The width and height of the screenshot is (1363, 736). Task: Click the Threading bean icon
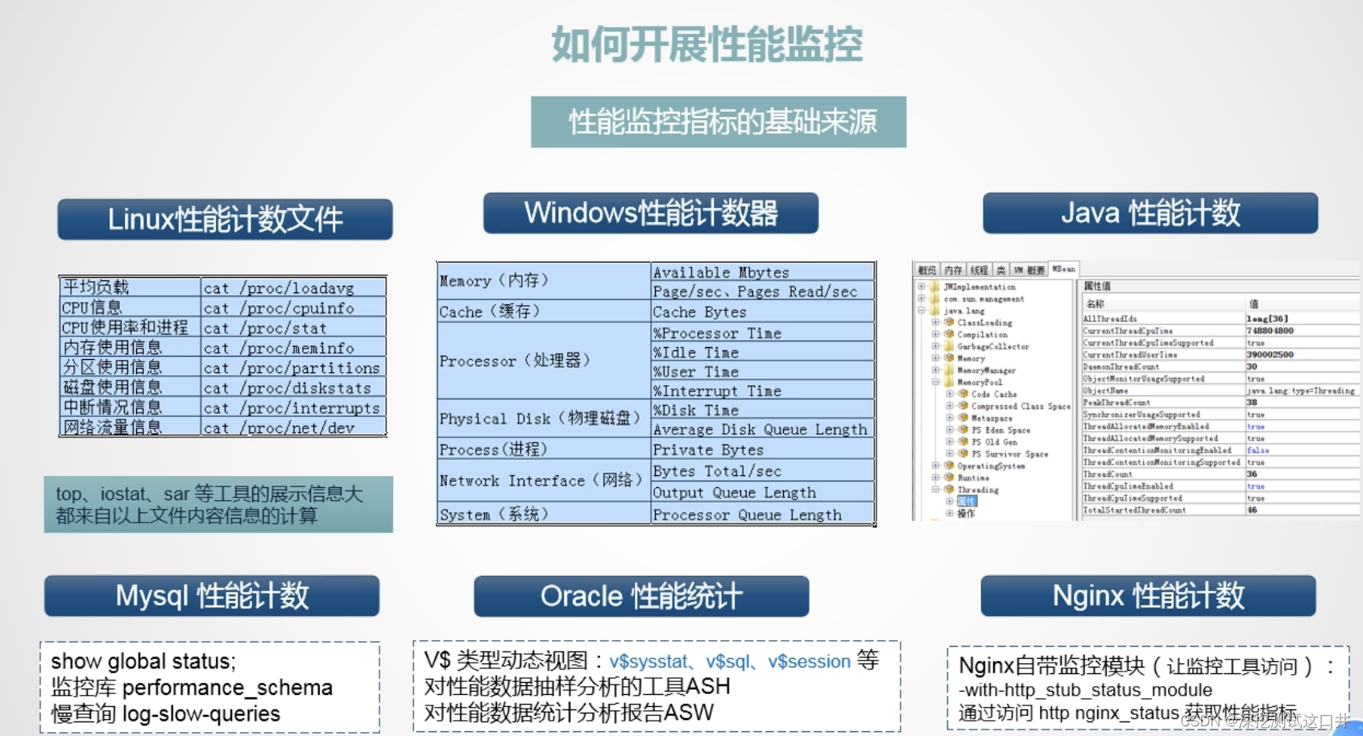(x=949, y=490)
